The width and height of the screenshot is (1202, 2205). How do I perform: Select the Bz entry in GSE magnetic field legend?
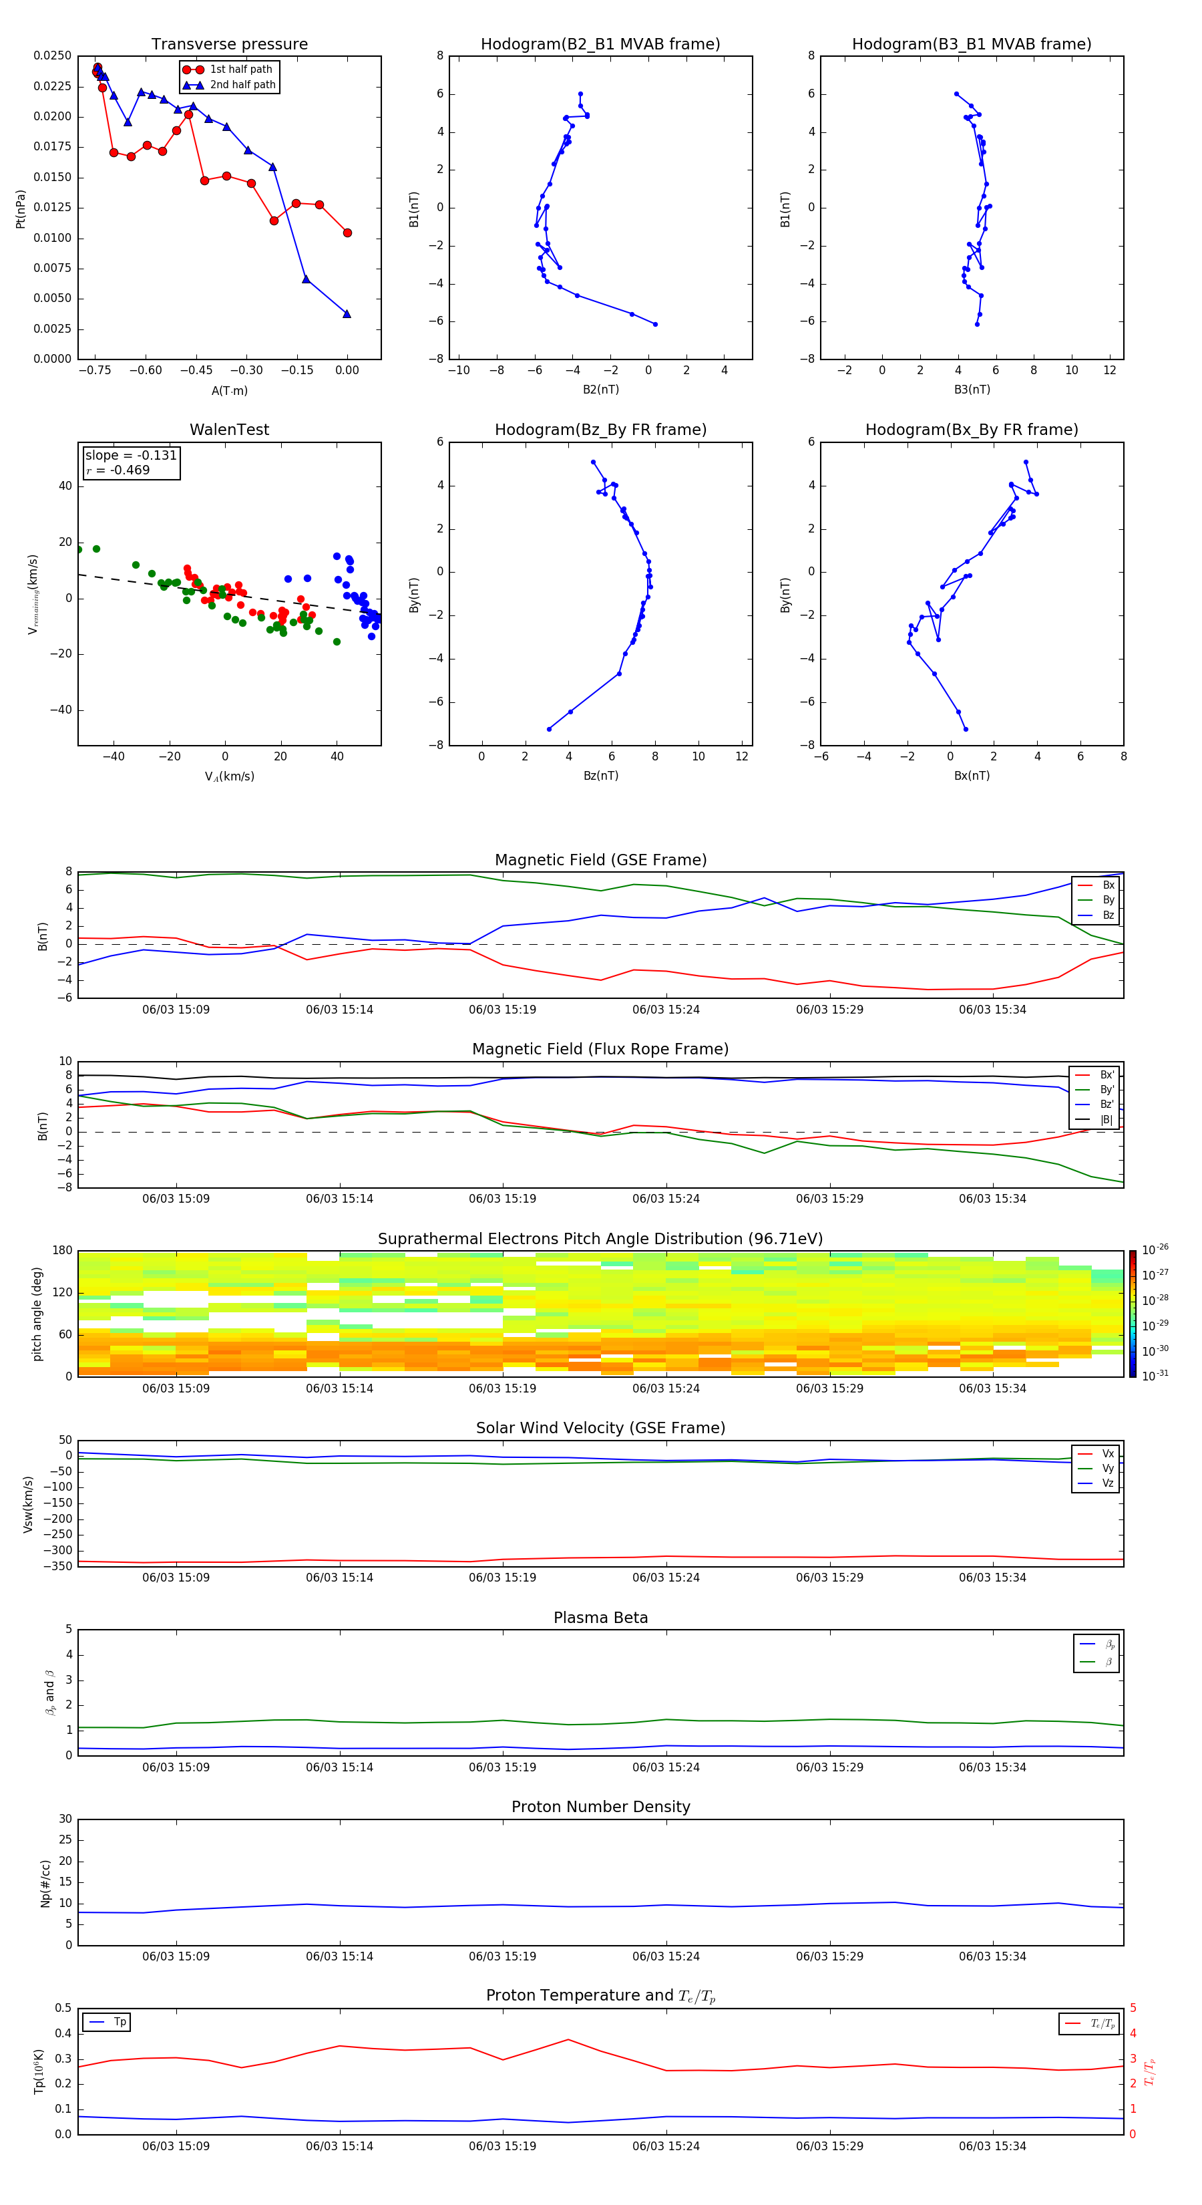click(1096, 915)
